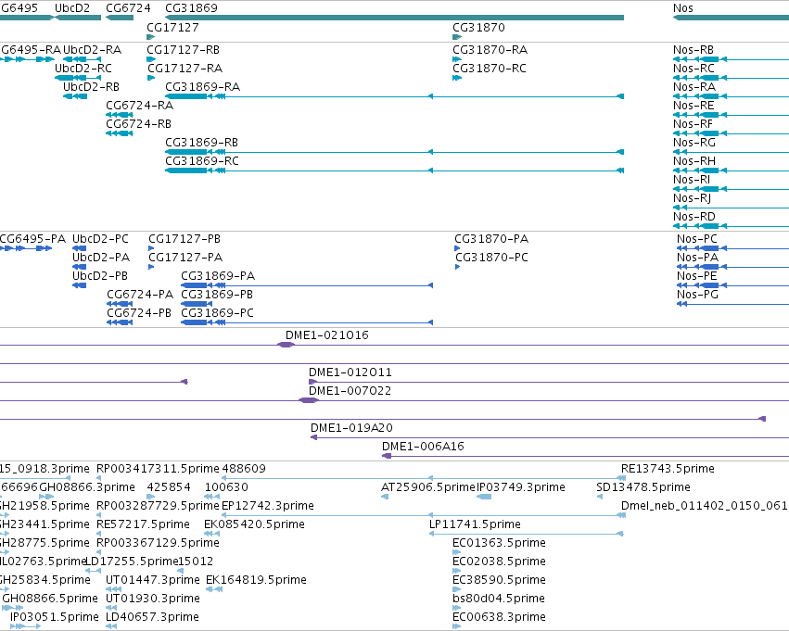789x631 pixels.
Task: Click protein UbcD2-PC label
Action: click(x=101, y=239)
